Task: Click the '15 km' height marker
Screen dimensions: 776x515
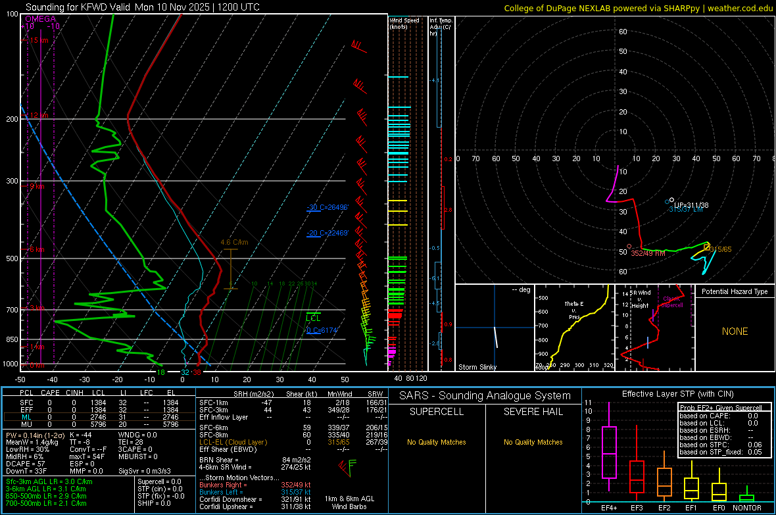Action: (x=39, y=40)
